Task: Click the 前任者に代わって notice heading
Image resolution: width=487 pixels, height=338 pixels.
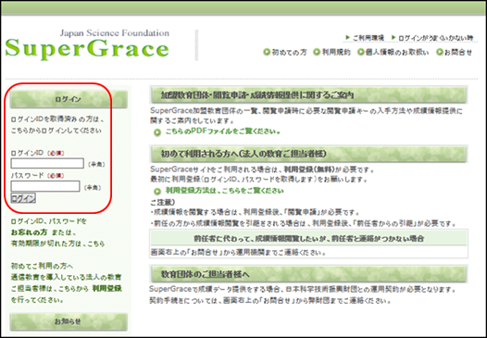Action: 308,238
